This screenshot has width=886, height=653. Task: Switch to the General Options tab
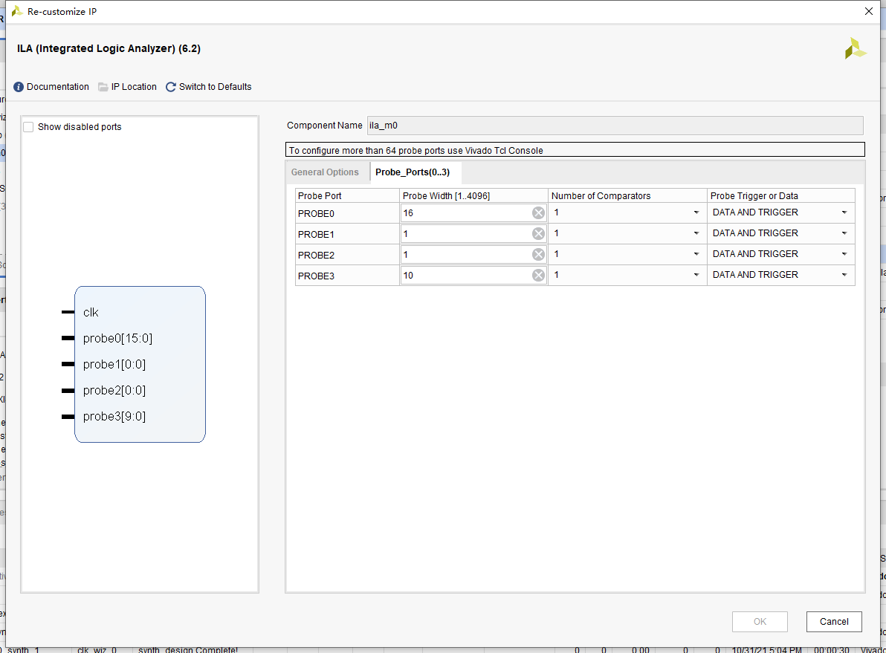(x=325, y=172)
